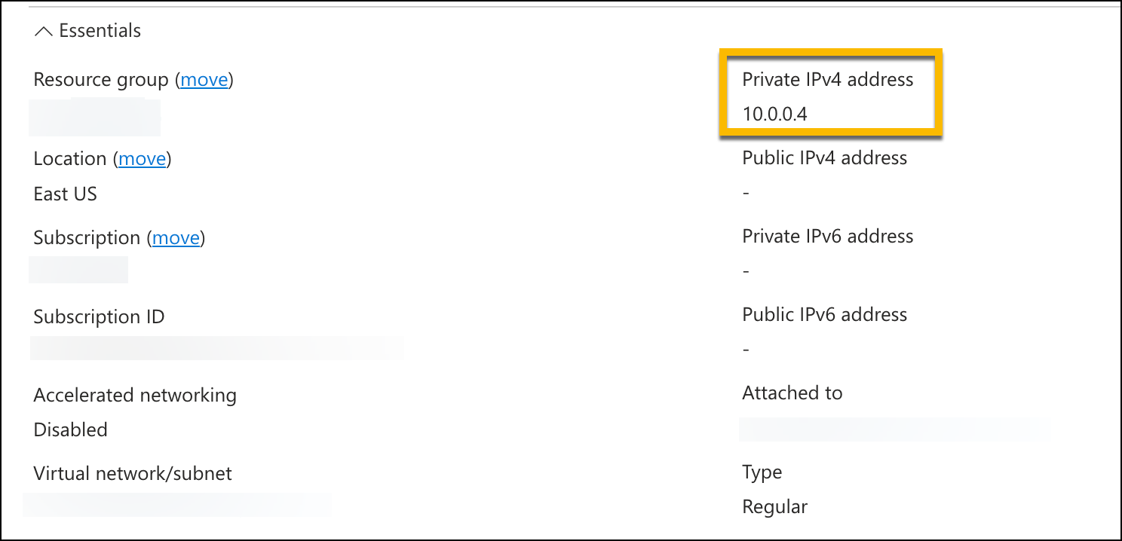The height and width of the screenshot is (541, 1122).
Task: Open the Virtual network/subnet value
Action: [177, 505]
